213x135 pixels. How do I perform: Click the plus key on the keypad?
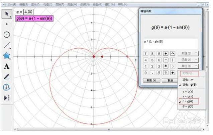click(x=166, y=53)
